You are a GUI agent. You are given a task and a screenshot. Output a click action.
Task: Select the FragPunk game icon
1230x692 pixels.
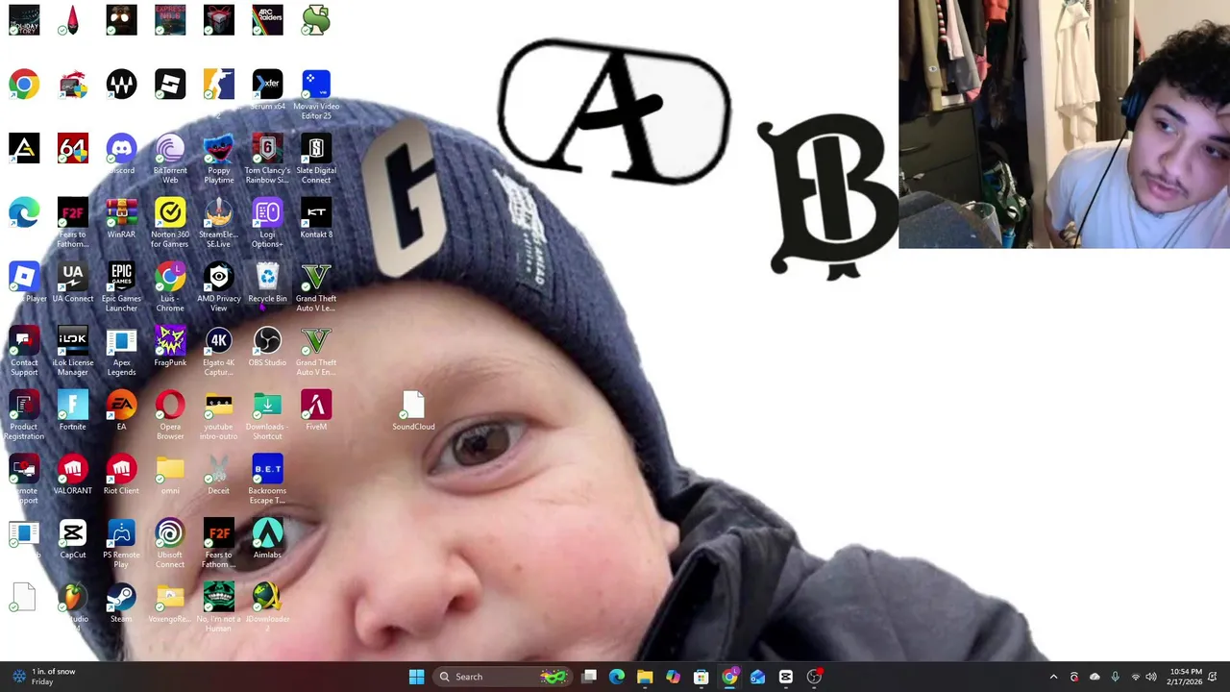click(170, 347)
